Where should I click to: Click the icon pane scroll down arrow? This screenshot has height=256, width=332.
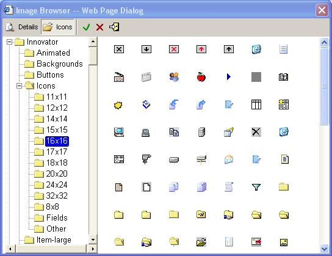pos(325,249)
